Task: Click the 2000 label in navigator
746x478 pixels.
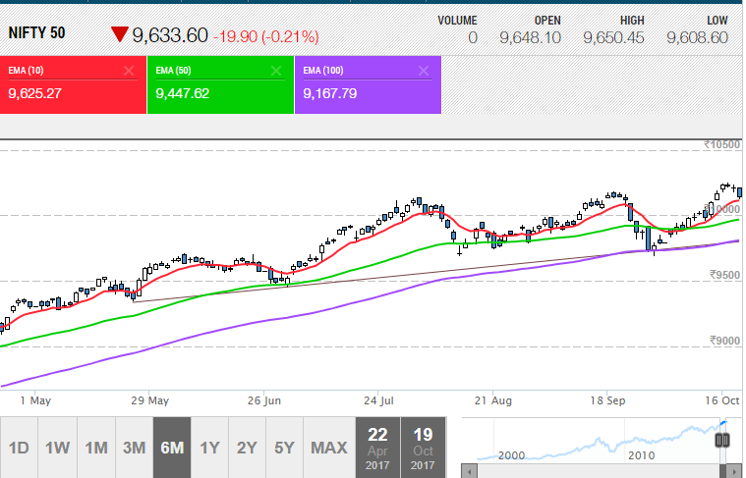Action: click(x=511, y=455)
